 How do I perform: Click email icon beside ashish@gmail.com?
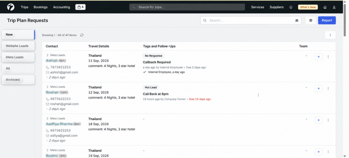[x=47, y=72]
